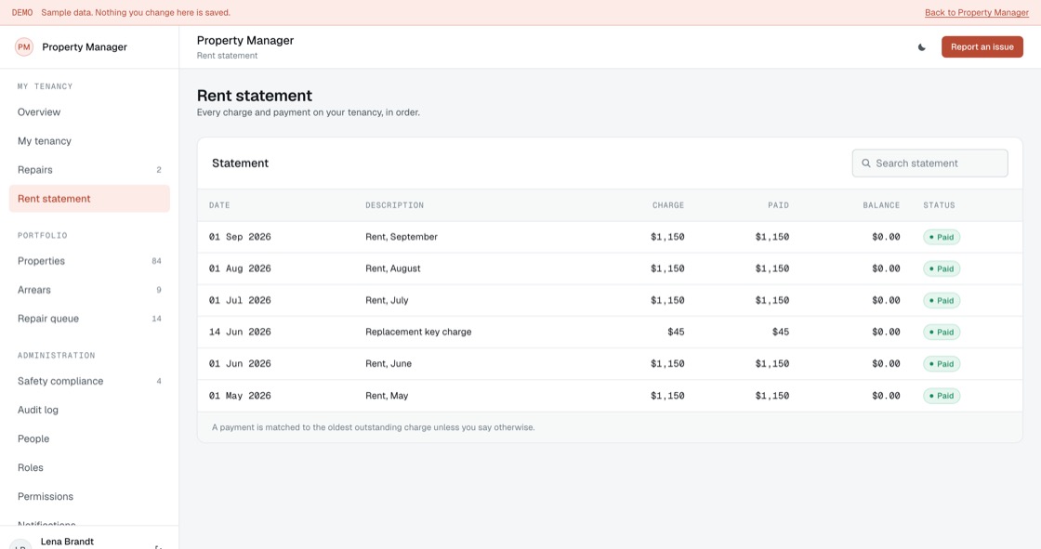Click the Replacement key charge description

[418, 332]
